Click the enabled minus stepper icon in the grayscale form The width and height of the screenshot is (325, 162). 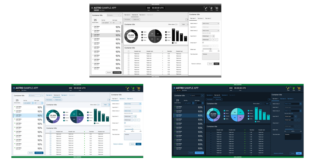click(216, 40)
